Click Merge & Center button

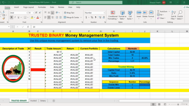pyautogui.click(x=71, y=17)
